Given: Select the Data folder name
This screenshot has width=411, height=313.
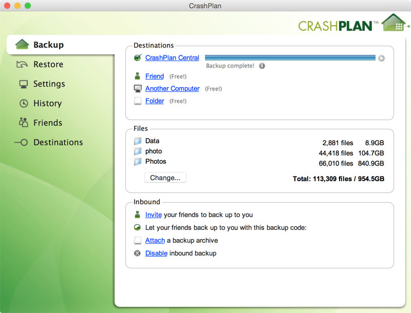Looking at the screenshot, I should (152, 141).
